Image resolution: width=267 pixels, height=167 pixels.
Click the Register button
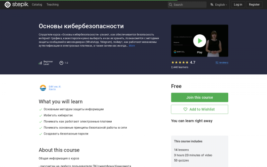[254, 4]
